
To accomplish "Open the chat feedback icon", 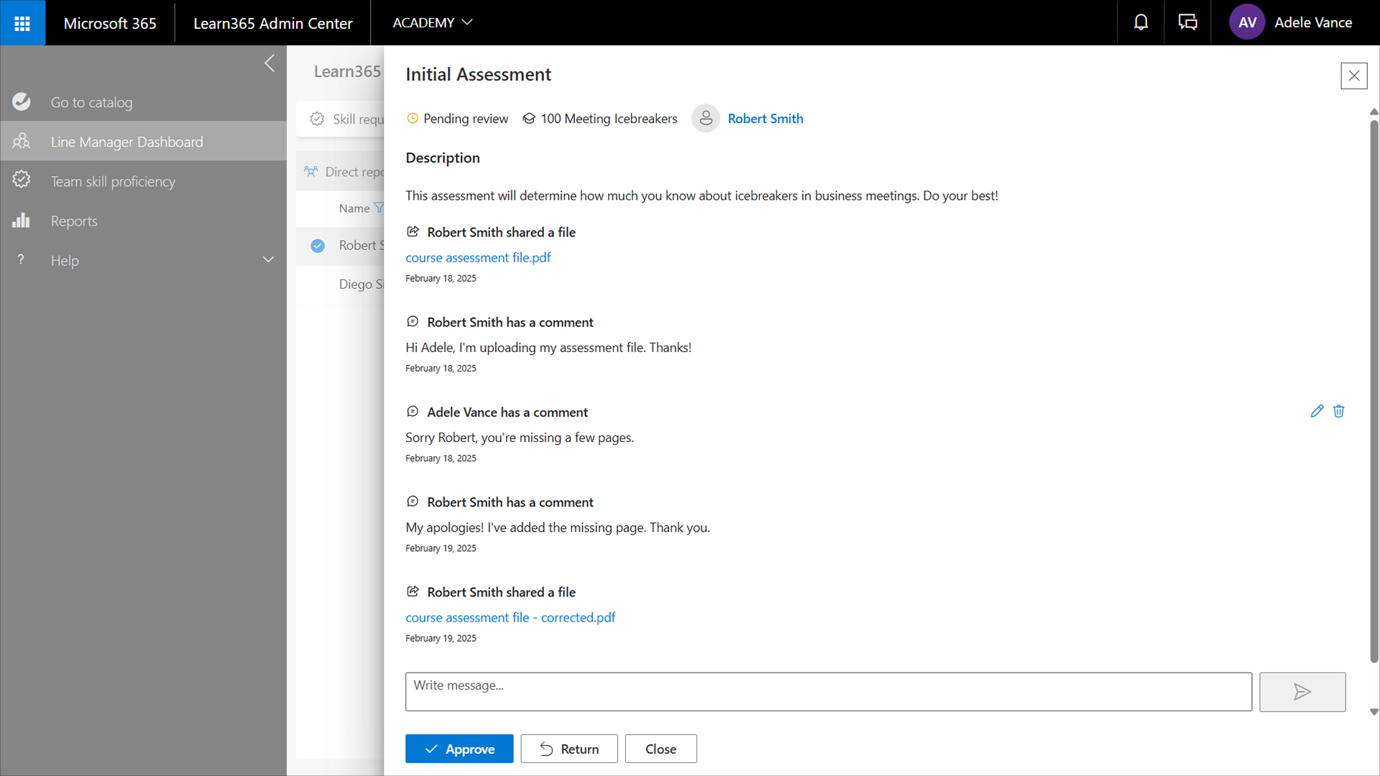I will pyautogui.click(x=1187, y=23).
